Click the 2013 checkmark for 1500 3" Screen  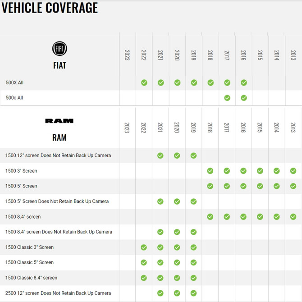tap(293, 171)
